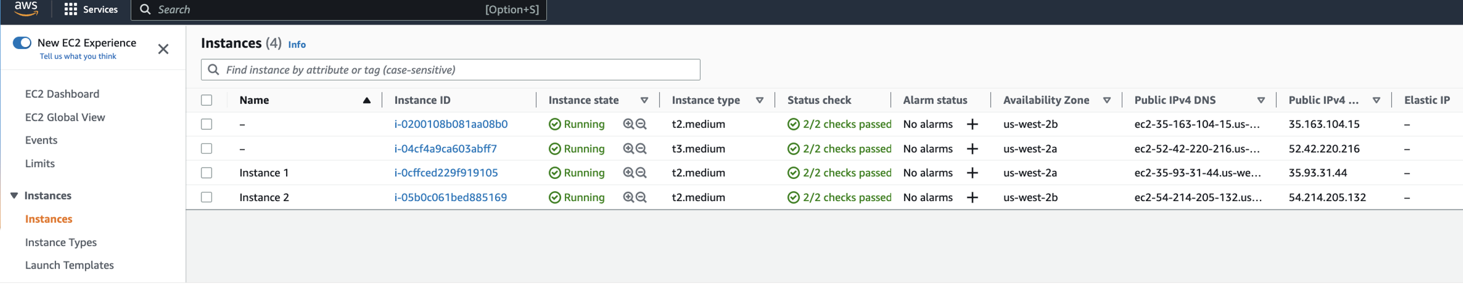This screenshot has height=284, width=1463.
Task: Open the Services grid menu icon
Action: pyautogui.click(x=70, y=10)
